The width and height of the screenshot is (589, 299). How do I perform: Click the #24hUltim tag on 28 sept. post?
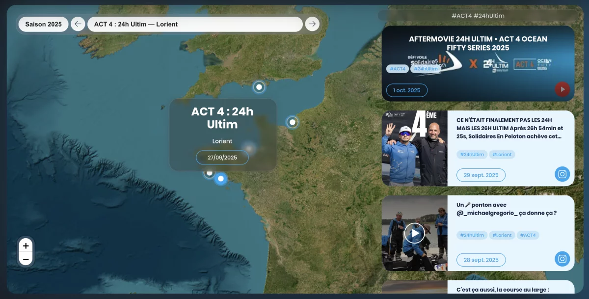pos(472,235)
